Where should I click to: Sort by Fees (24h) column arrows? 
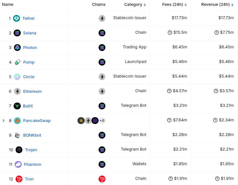coord(186,5)
